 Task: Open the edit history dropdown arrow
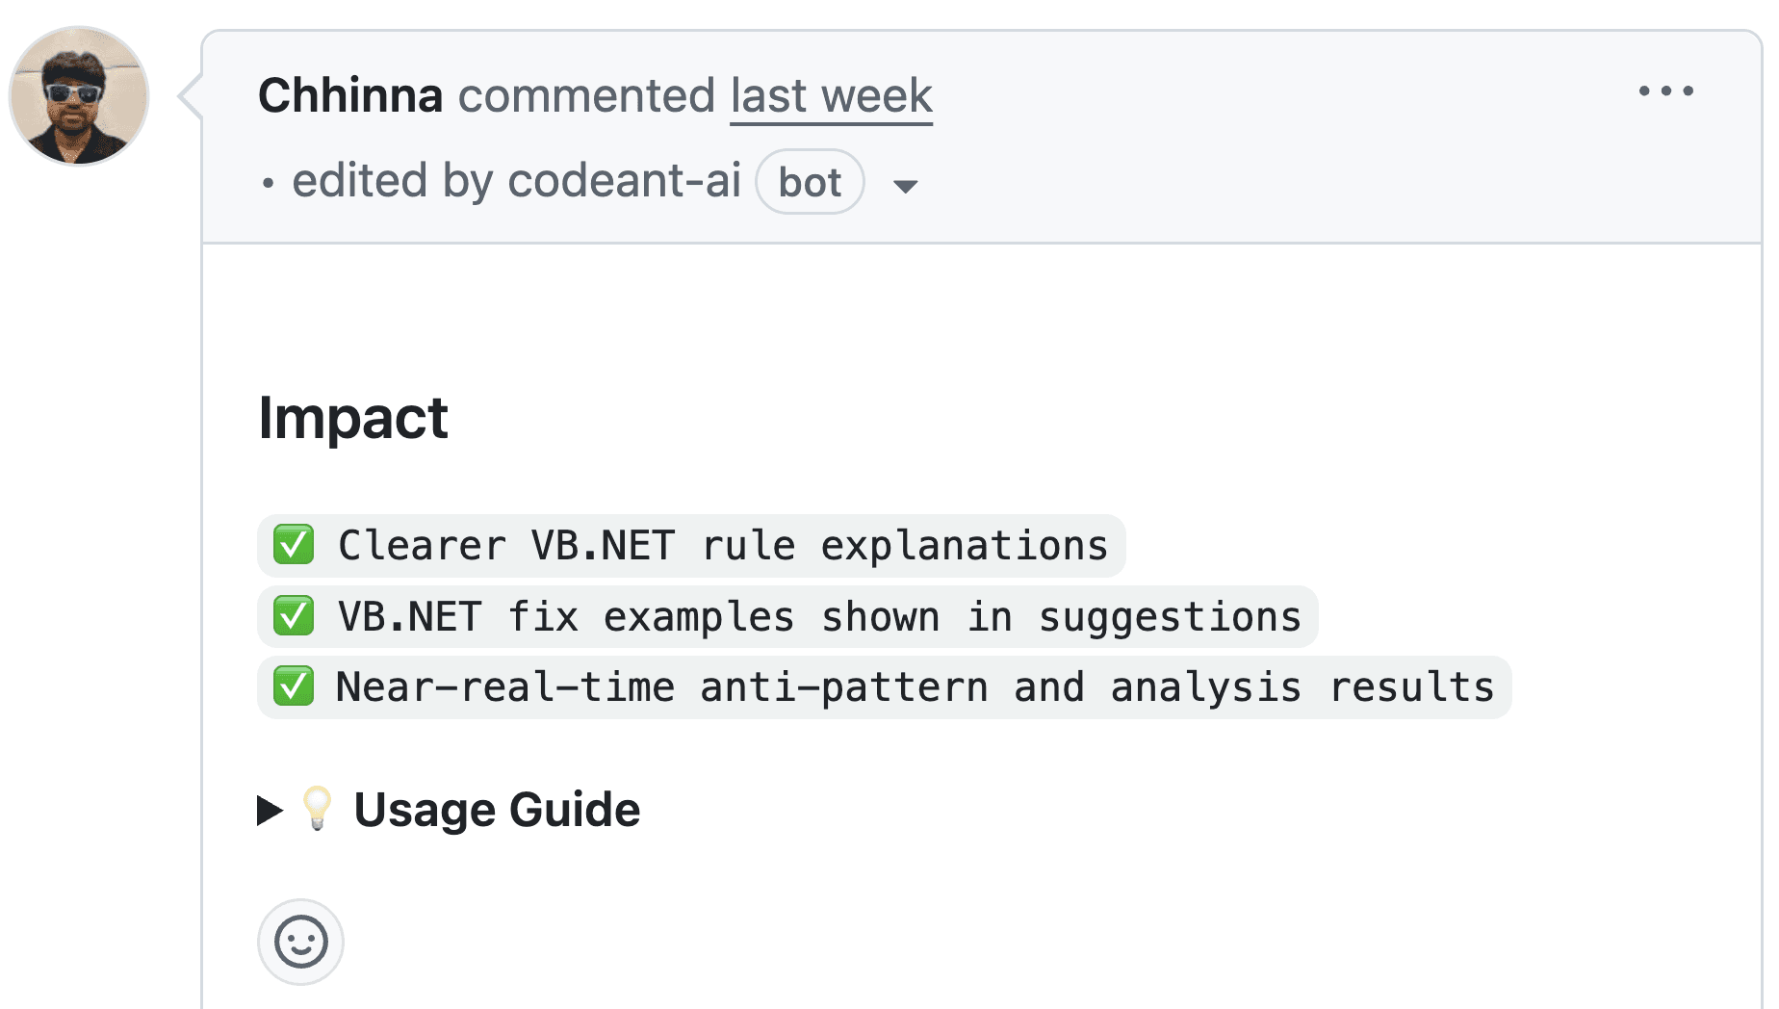(x=906, y=186)
